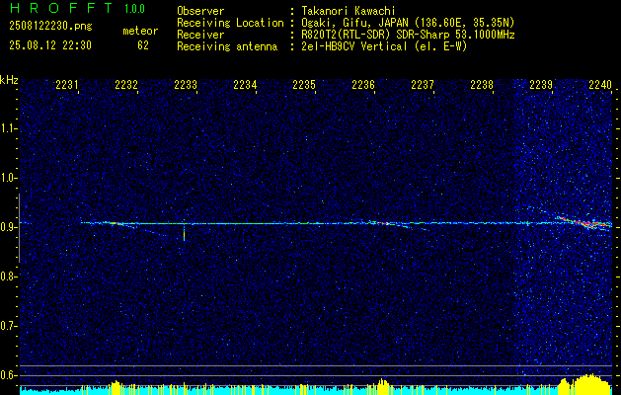Click the vertical yellow spike at 2233
Screen dimensions: 621x395
click(185, 233)
